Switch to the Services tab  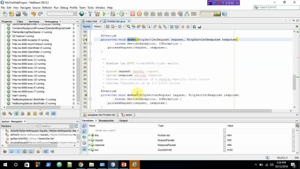34,22
